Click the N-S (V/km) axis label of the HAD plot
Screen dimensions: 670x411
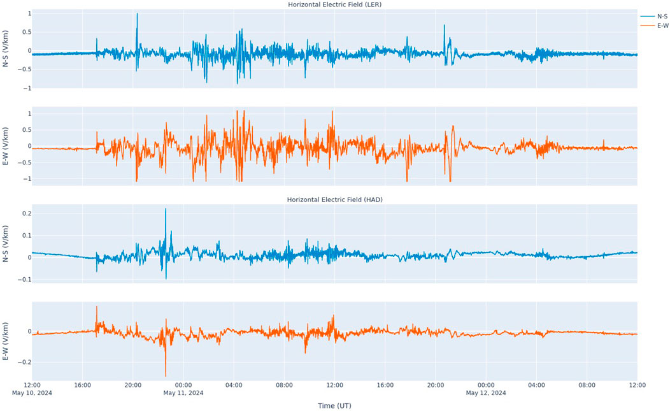(x=6, y=244)
